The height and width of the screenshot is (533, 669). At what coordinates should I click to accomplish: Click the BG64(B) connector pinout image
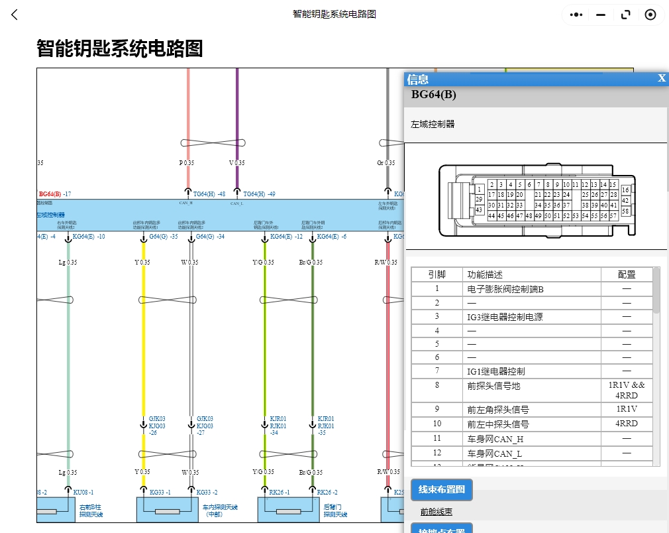click(x=537, y=200)
